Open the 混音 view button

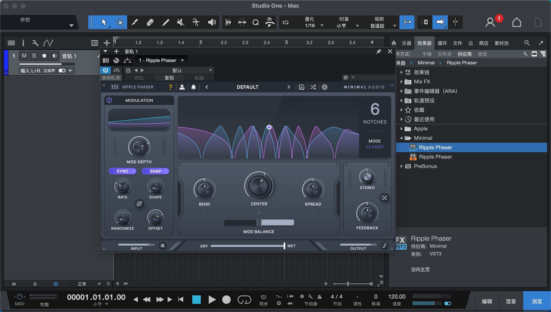click(x=511, y=301)
